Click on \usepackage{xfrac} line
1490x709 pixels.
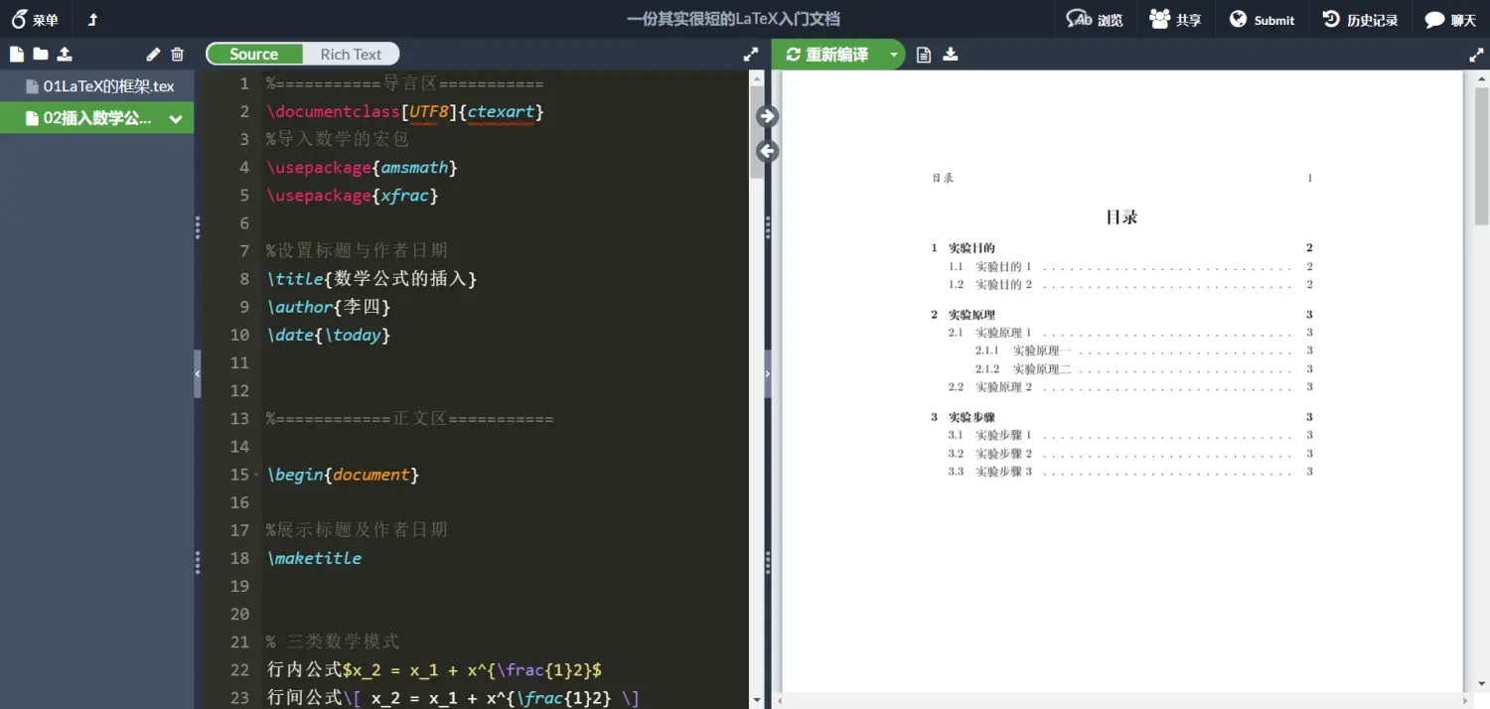353,196
